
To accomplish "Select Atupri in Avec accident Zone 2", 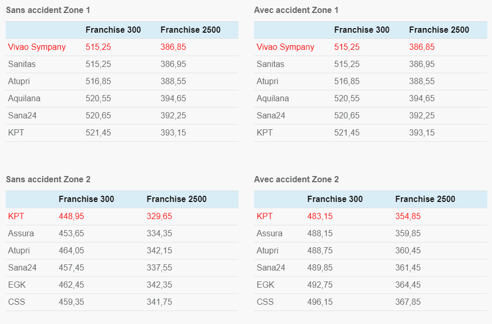I will pos(268,251).
